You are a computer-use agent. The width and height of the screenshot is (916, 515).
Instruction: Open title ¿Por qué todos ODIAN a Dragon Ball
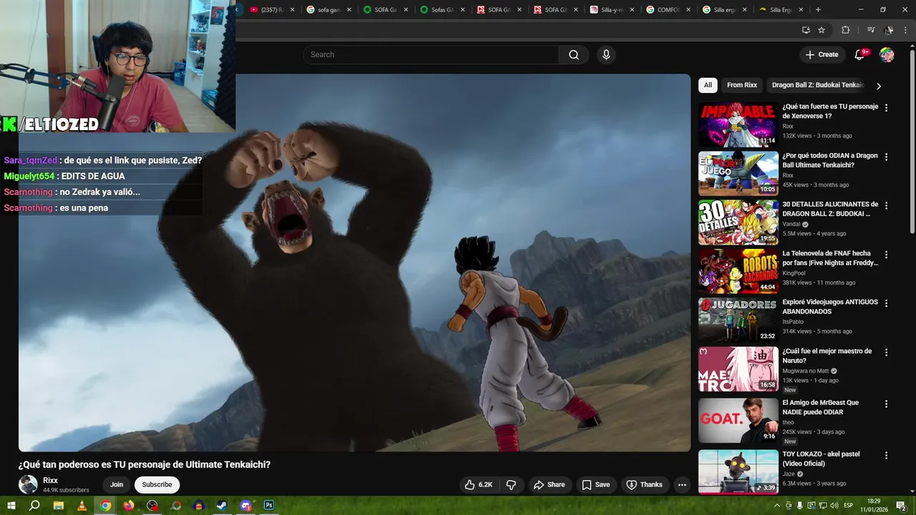point(829,160)
